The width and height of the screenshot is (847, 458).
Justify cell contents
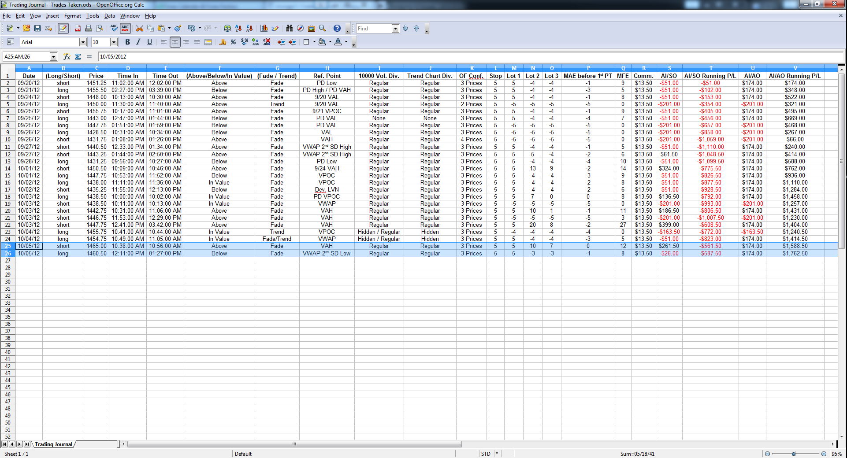197,42
